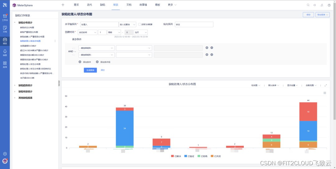Toggle the 已验证 legend series

click(x=189, y=156)
